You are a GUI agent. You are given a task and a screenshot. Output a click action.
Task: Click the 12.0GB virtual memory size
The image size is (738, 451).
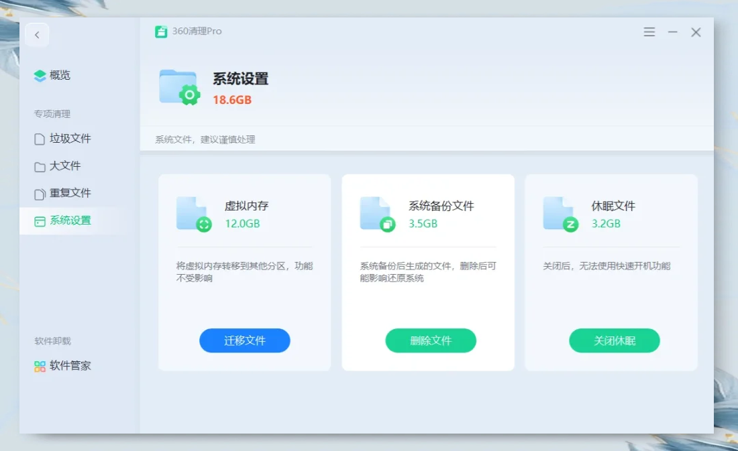(x=242, y=224)
